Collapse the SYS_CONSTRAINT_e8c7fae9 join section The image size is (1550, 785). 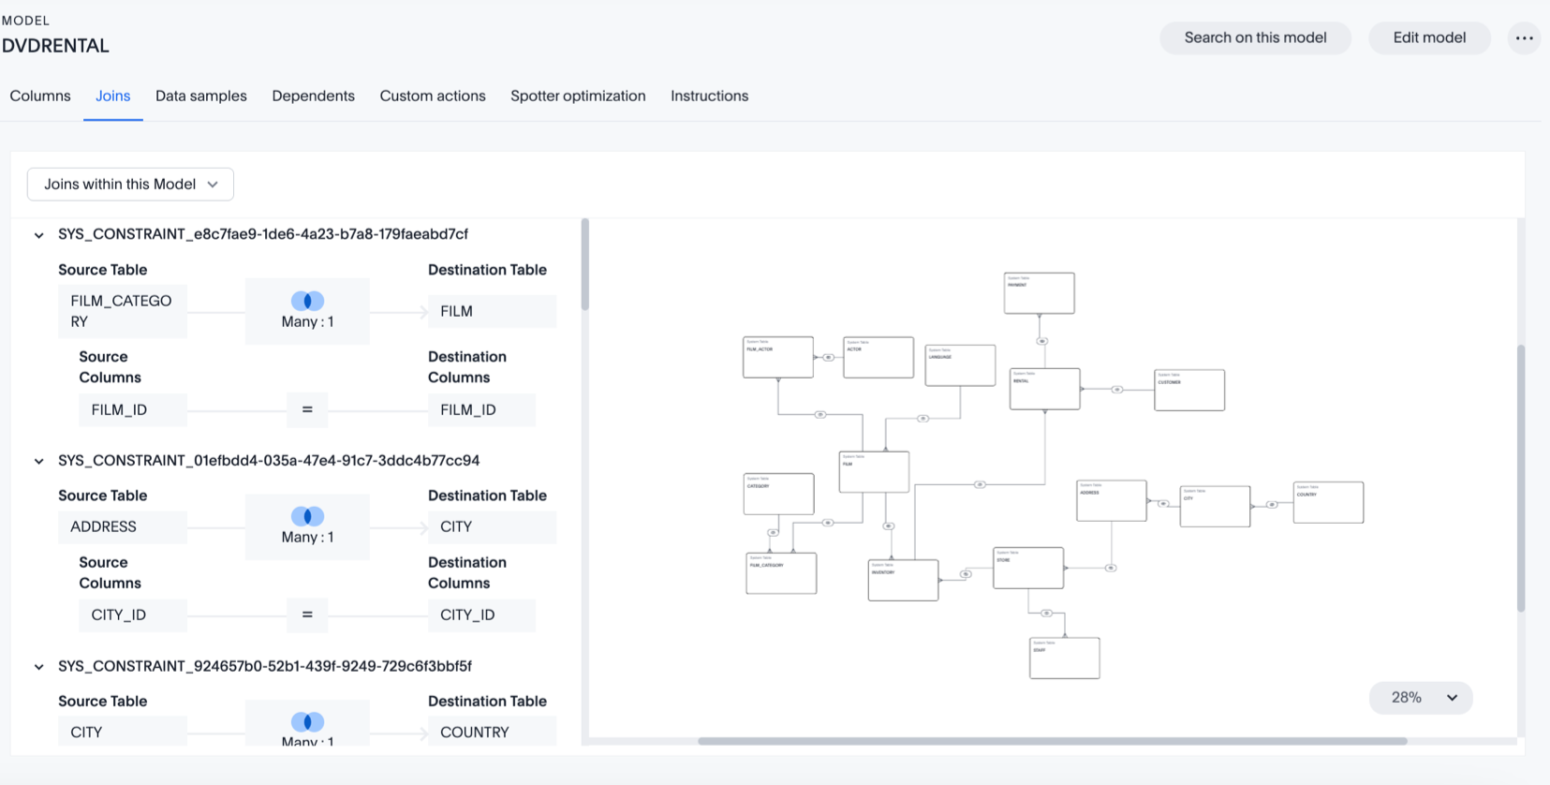pyautogui.click(x=39, y=235)
